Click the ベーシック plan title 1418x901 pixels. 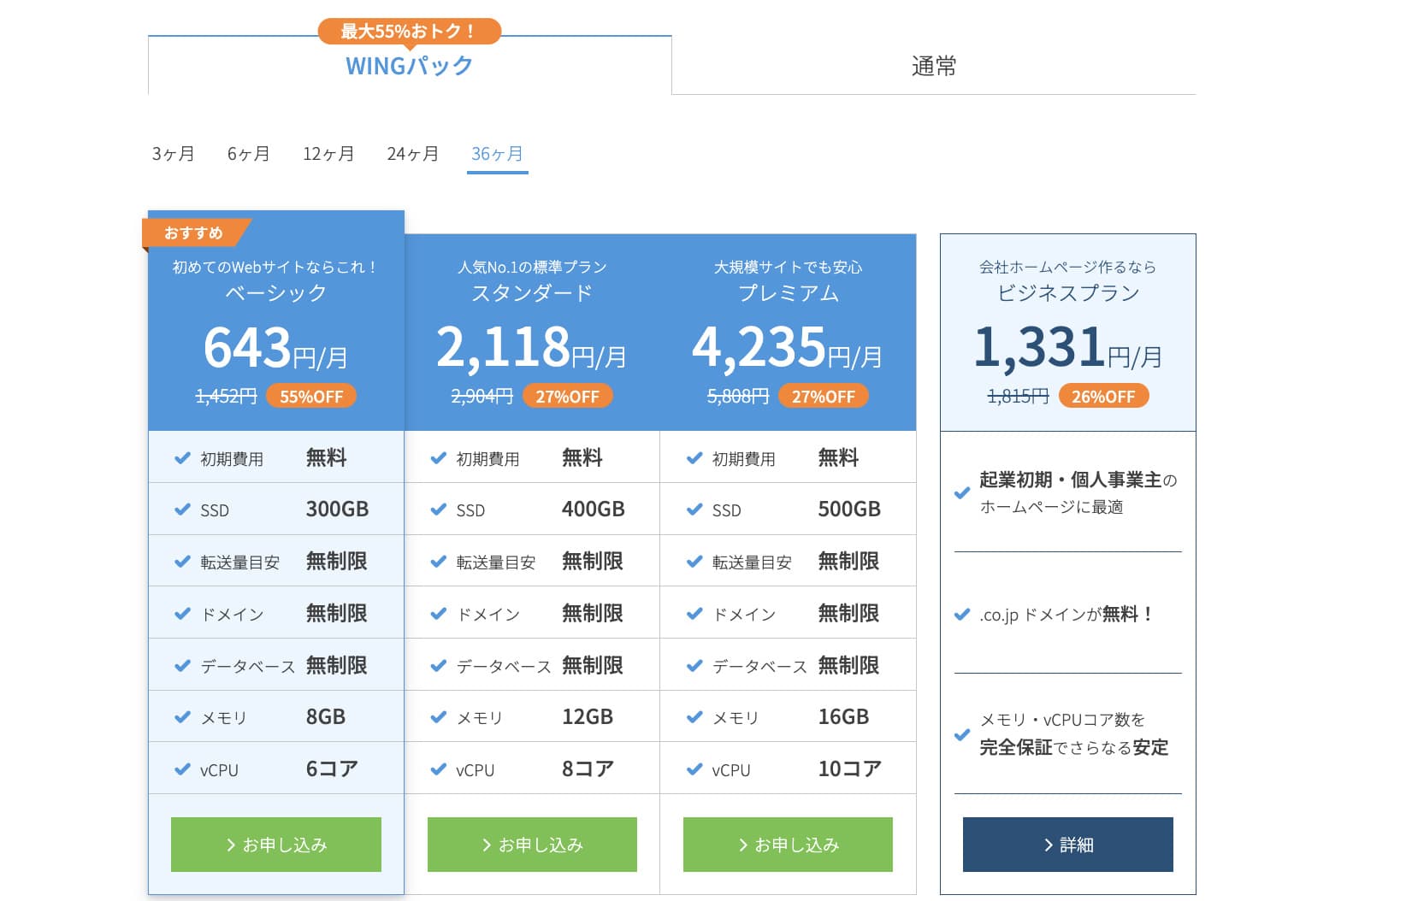[x=276, y=293]
